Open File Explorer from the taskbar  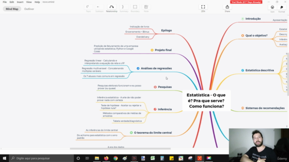[x=97, y=158]
